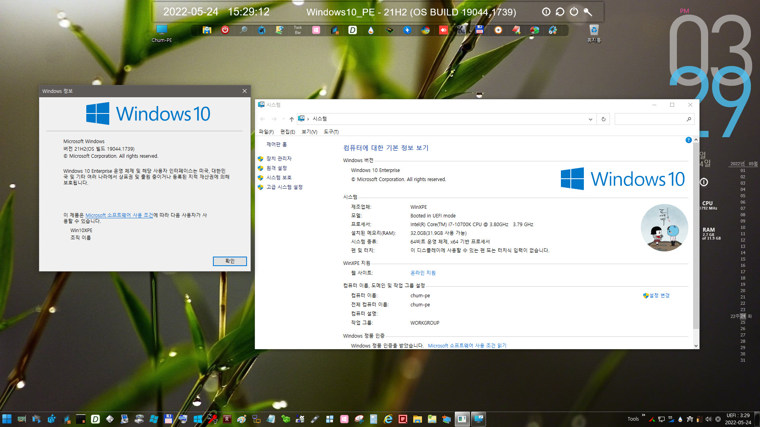This screenshot has height=427, width=760.
Task: Click the blue help icon in the system window
Action: pos(688,140)
